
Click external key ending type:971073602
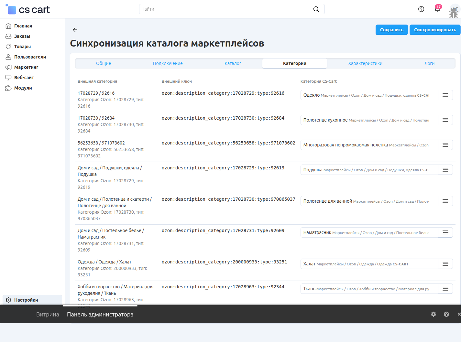click(228, 143)
